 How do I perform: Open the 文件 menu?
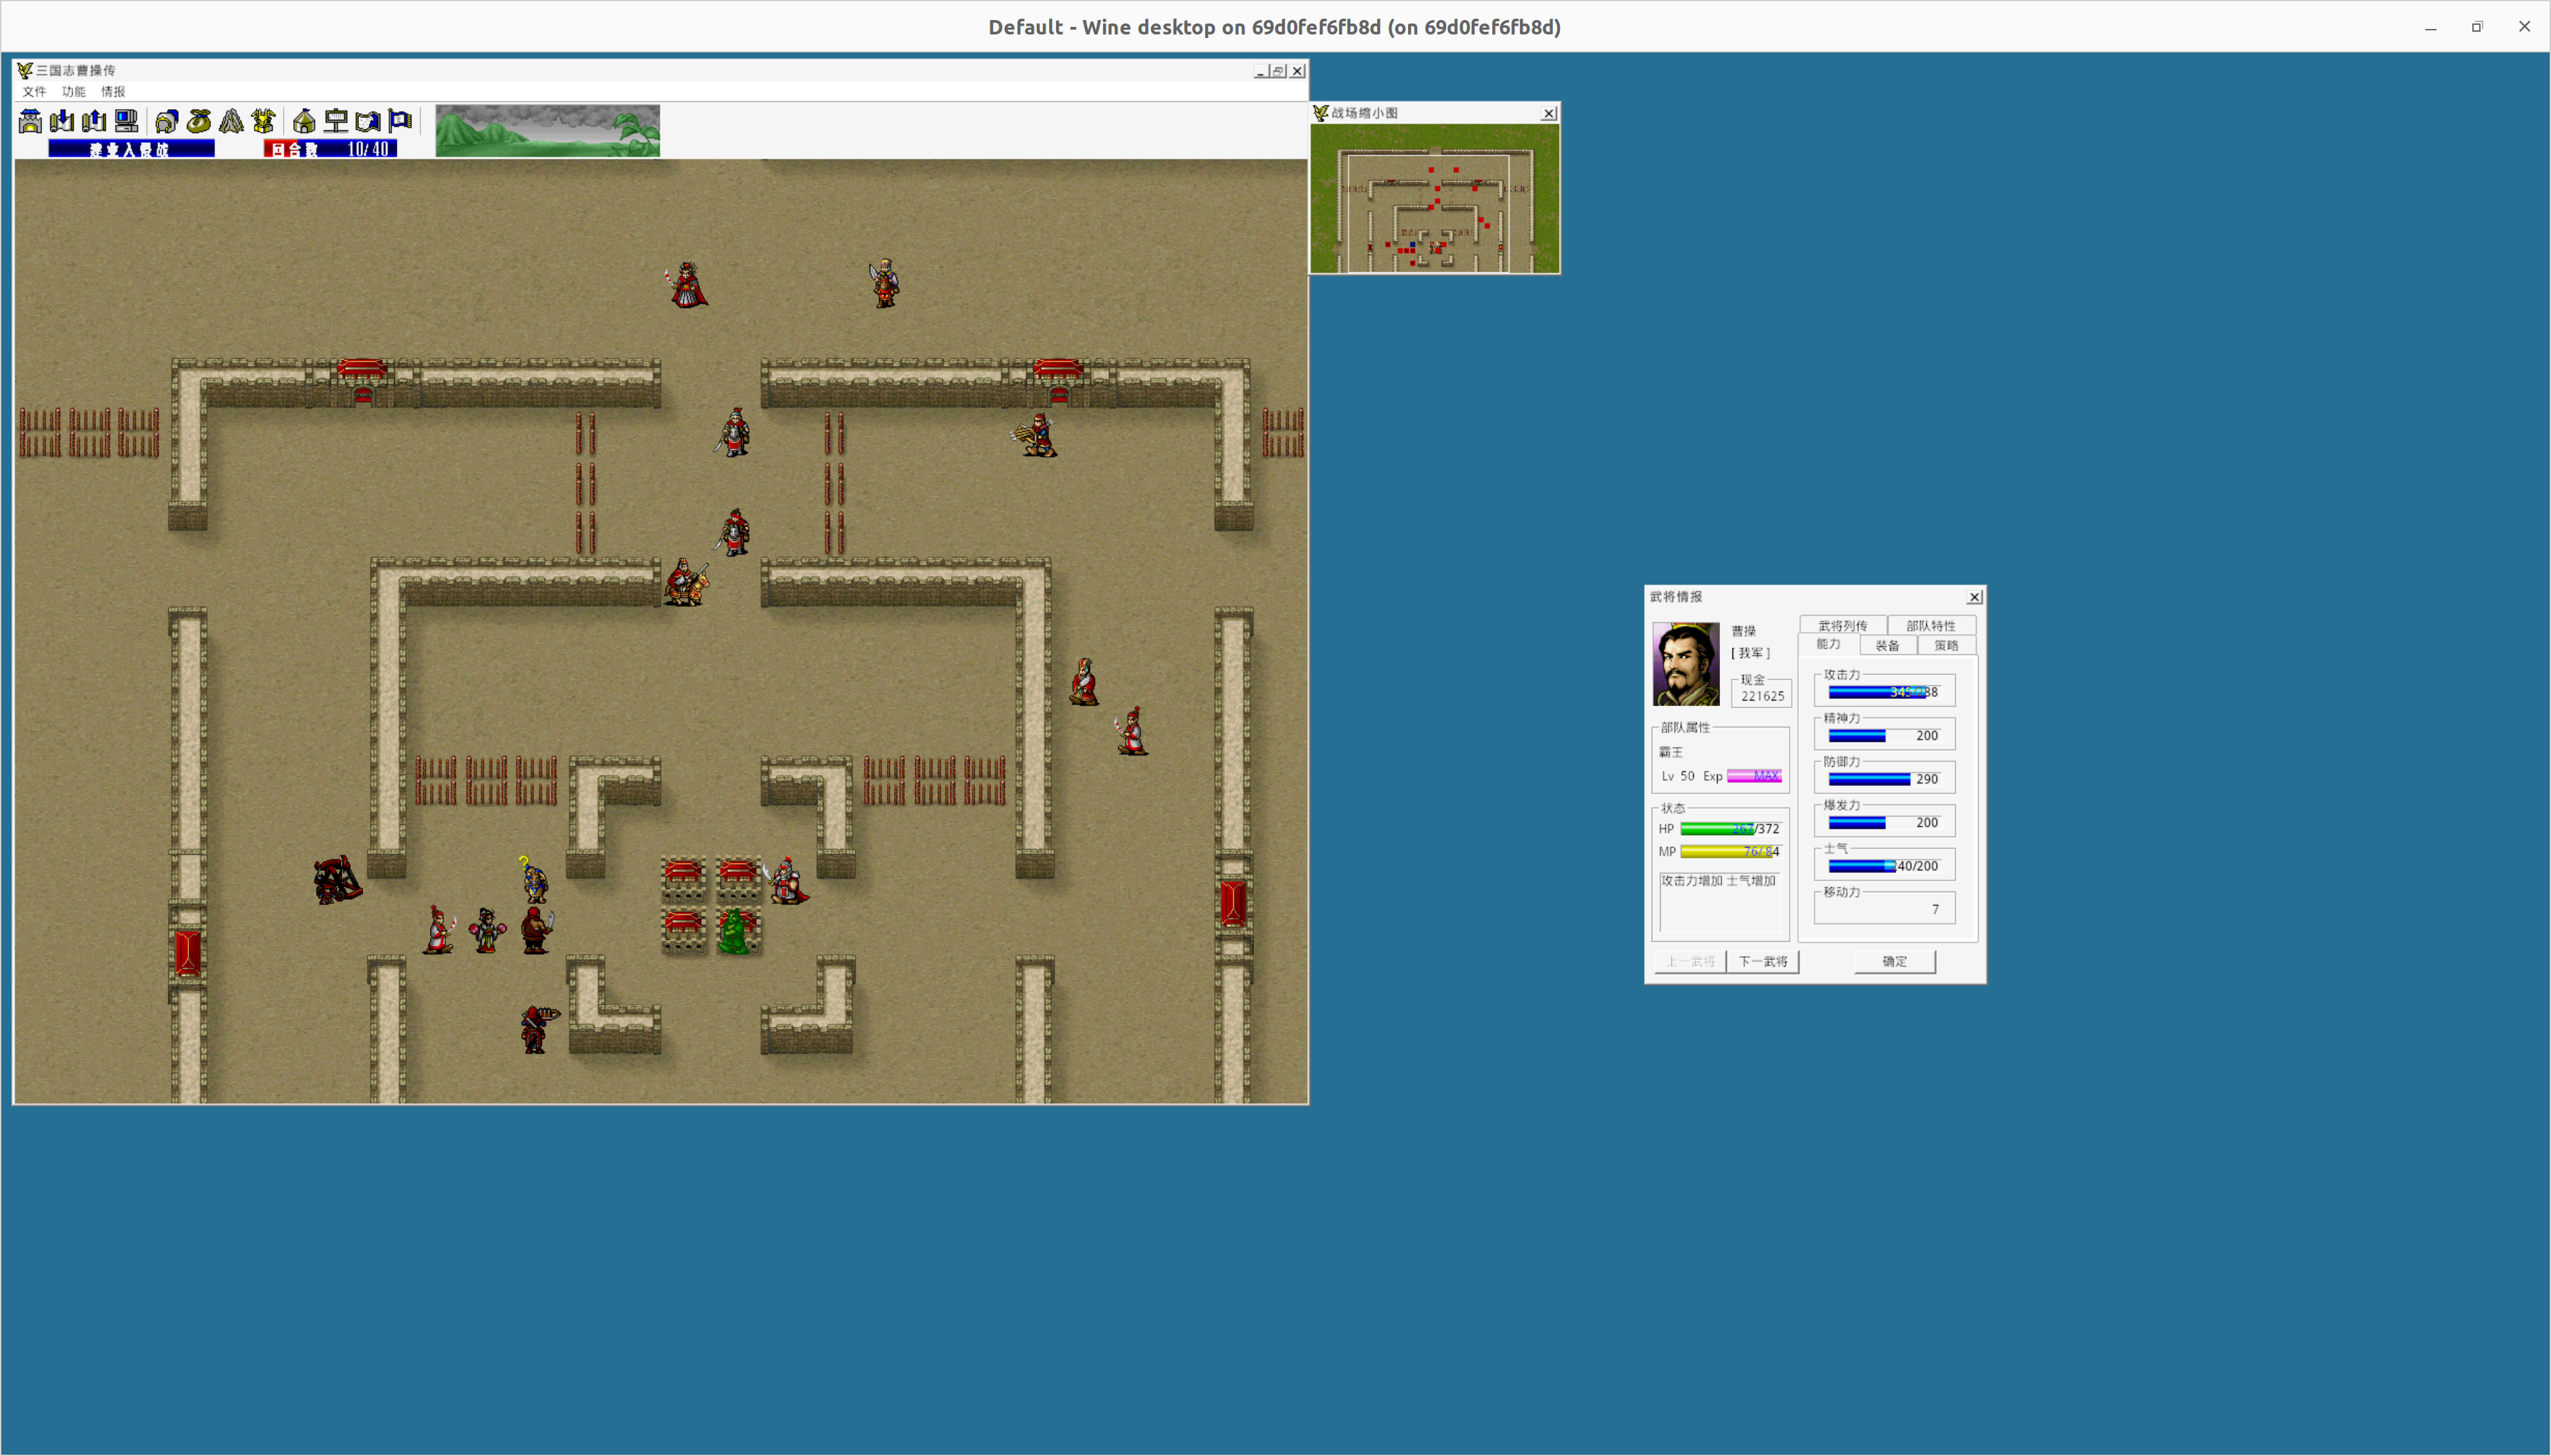click(x=34, y=91)
